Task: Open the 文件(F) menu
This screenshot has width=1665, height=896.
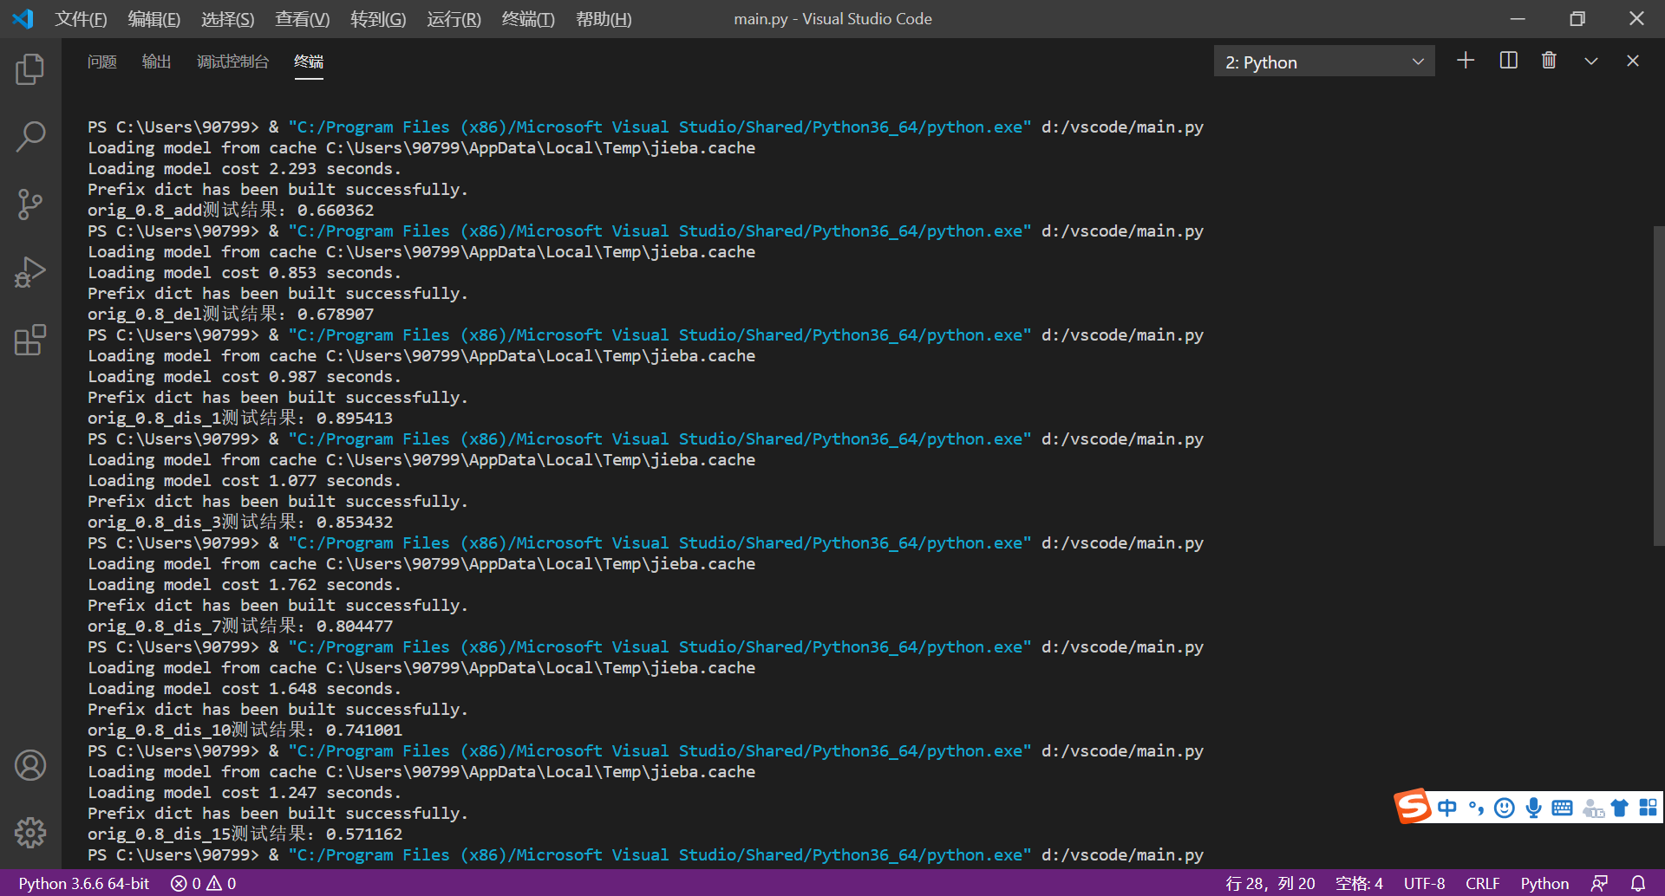Action: tap(81, 19)
